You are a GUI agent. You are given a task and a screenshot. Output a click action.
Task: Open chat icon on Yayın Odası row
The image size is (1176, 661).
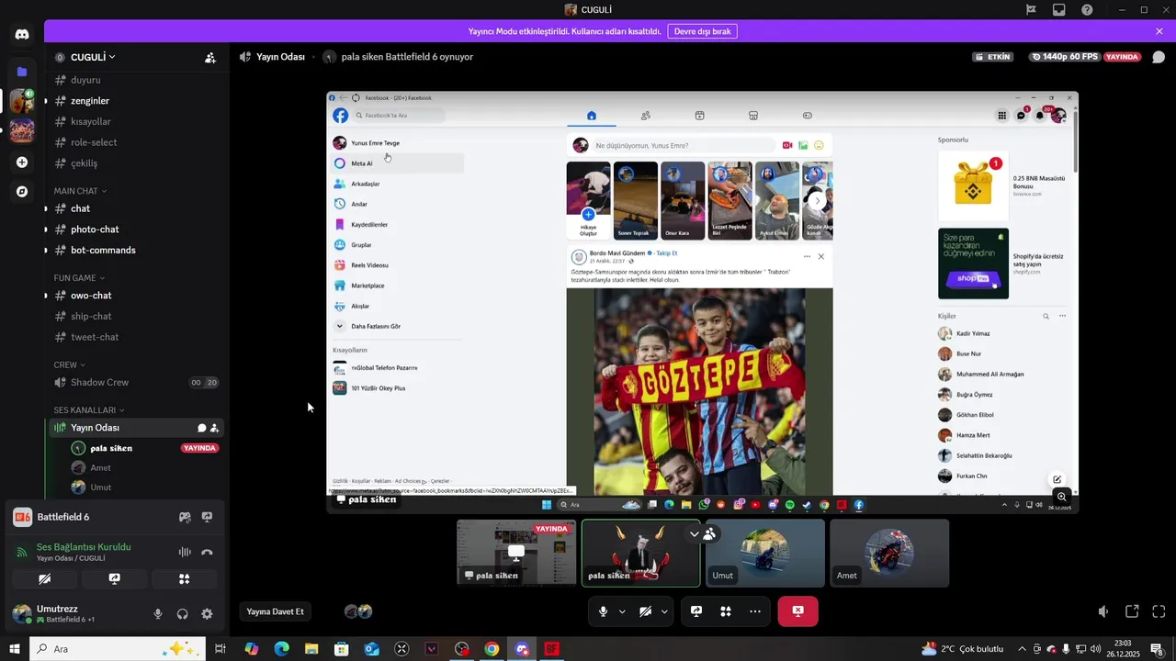tap(202, 428)
